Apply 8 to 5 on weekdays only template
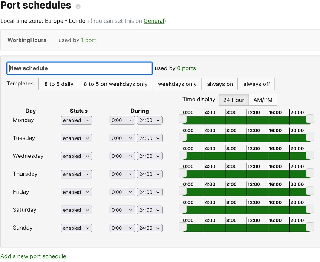Image resolution: width=320 pixels, height=262 pixels. click(115, 84)
